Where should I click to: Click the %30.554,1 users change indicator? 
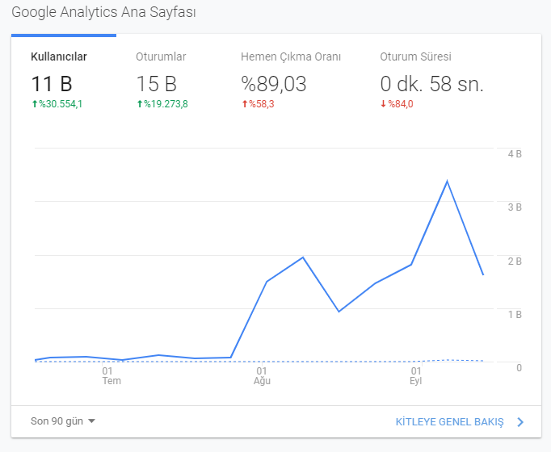click(x=57, y=104)
